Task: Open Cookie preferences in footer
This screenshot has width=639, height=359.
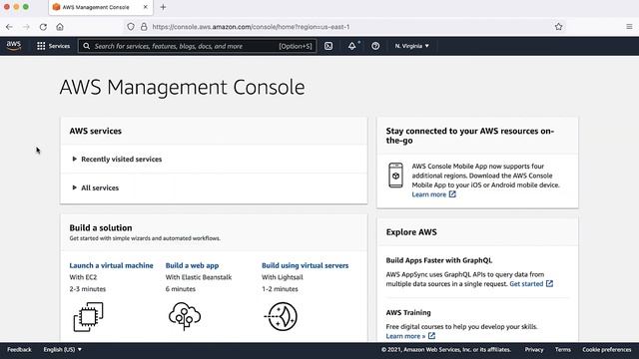Action: [x=606, y=350]
